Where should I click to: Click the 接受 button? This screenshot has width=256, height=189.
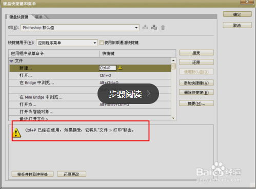pos(196,53)
